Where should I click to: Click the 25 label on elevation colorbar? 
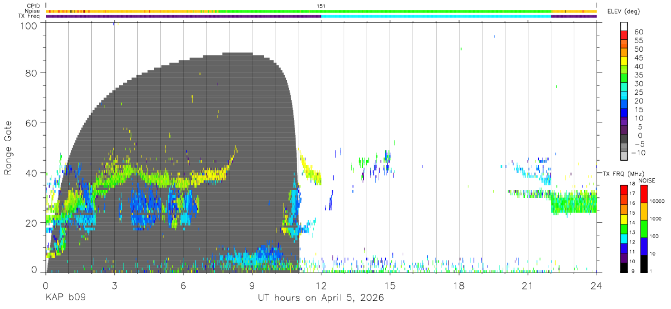pyautogui.click(x=638, y=92)
